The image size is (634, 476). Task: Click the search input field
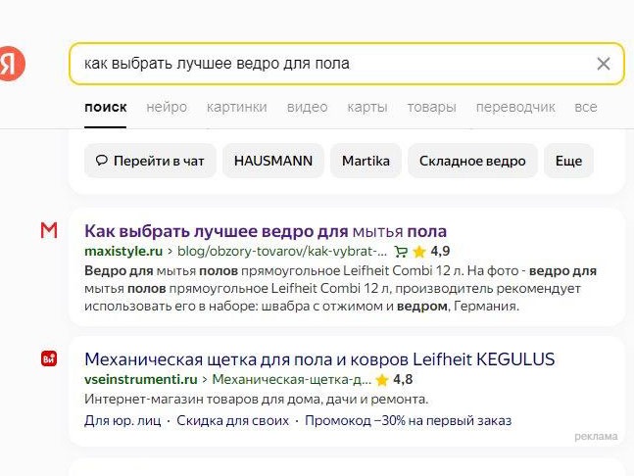[x=347, y=64]
